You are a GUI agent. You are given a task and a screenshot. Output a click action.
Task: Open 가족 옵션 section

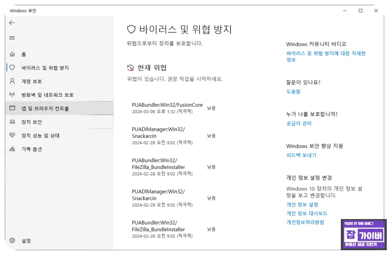pyautogui.click(x=59, y=149)
